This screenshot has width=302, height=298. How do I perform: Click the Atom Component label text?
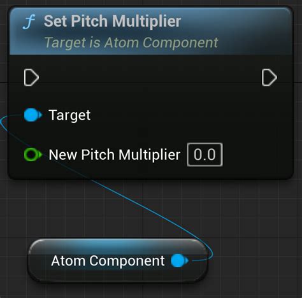pyautogui.click(x=108, y=260)
